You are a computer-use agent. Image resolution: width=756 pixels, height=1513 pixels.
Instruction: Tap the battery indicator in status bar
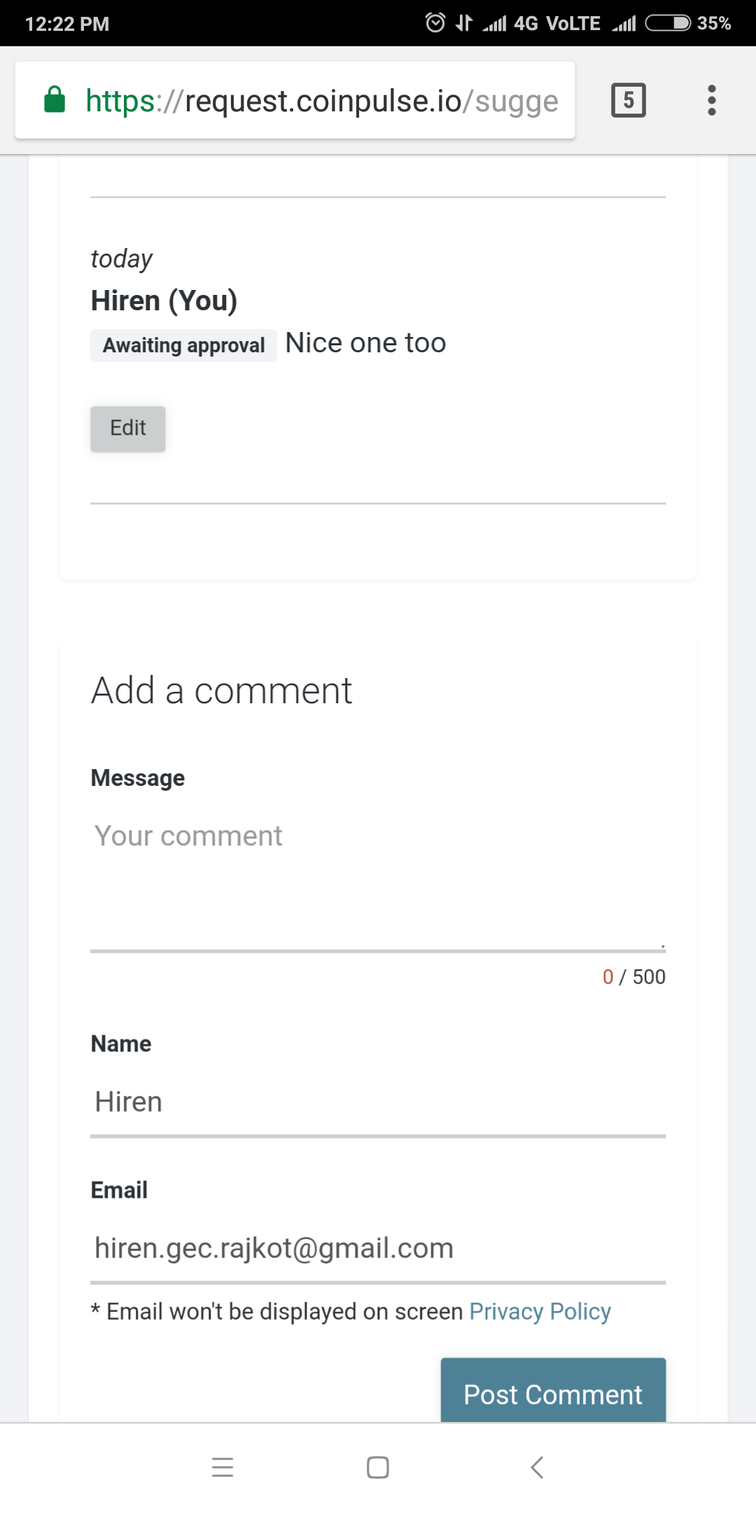[668, 23]
